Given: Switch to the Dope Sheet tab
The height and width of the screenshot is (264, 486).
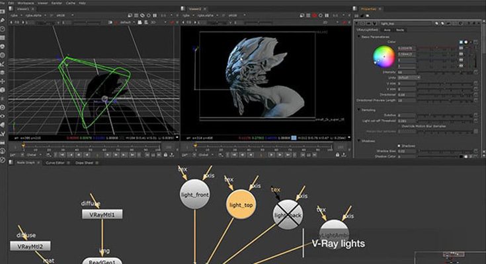Looking at the screenshot, I should pyautogui.click(x=84, y=162).
